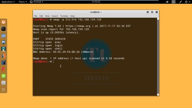Open the green notes dock icon
The height and width of the screenshot is (108, 192).
pos(3,76)
